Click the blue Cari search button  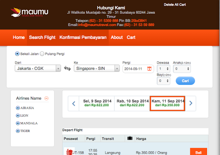(x=185, y=81)
